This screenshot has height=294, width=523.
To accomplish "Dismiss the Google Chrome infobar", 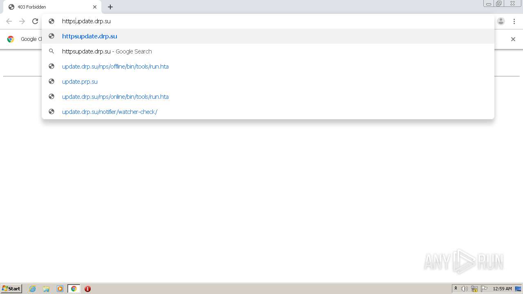I will coord(513,39).
